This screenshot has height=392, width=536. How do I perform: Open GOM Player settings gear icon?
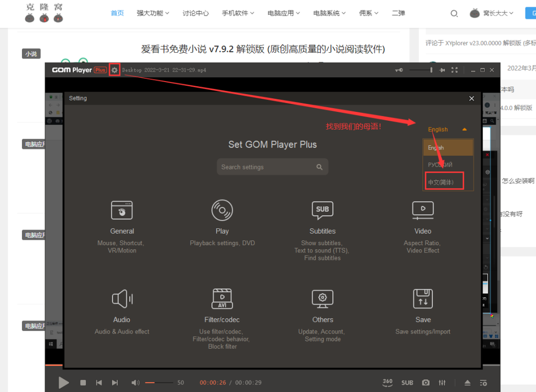pyautogui.click(x=115, y=70)
